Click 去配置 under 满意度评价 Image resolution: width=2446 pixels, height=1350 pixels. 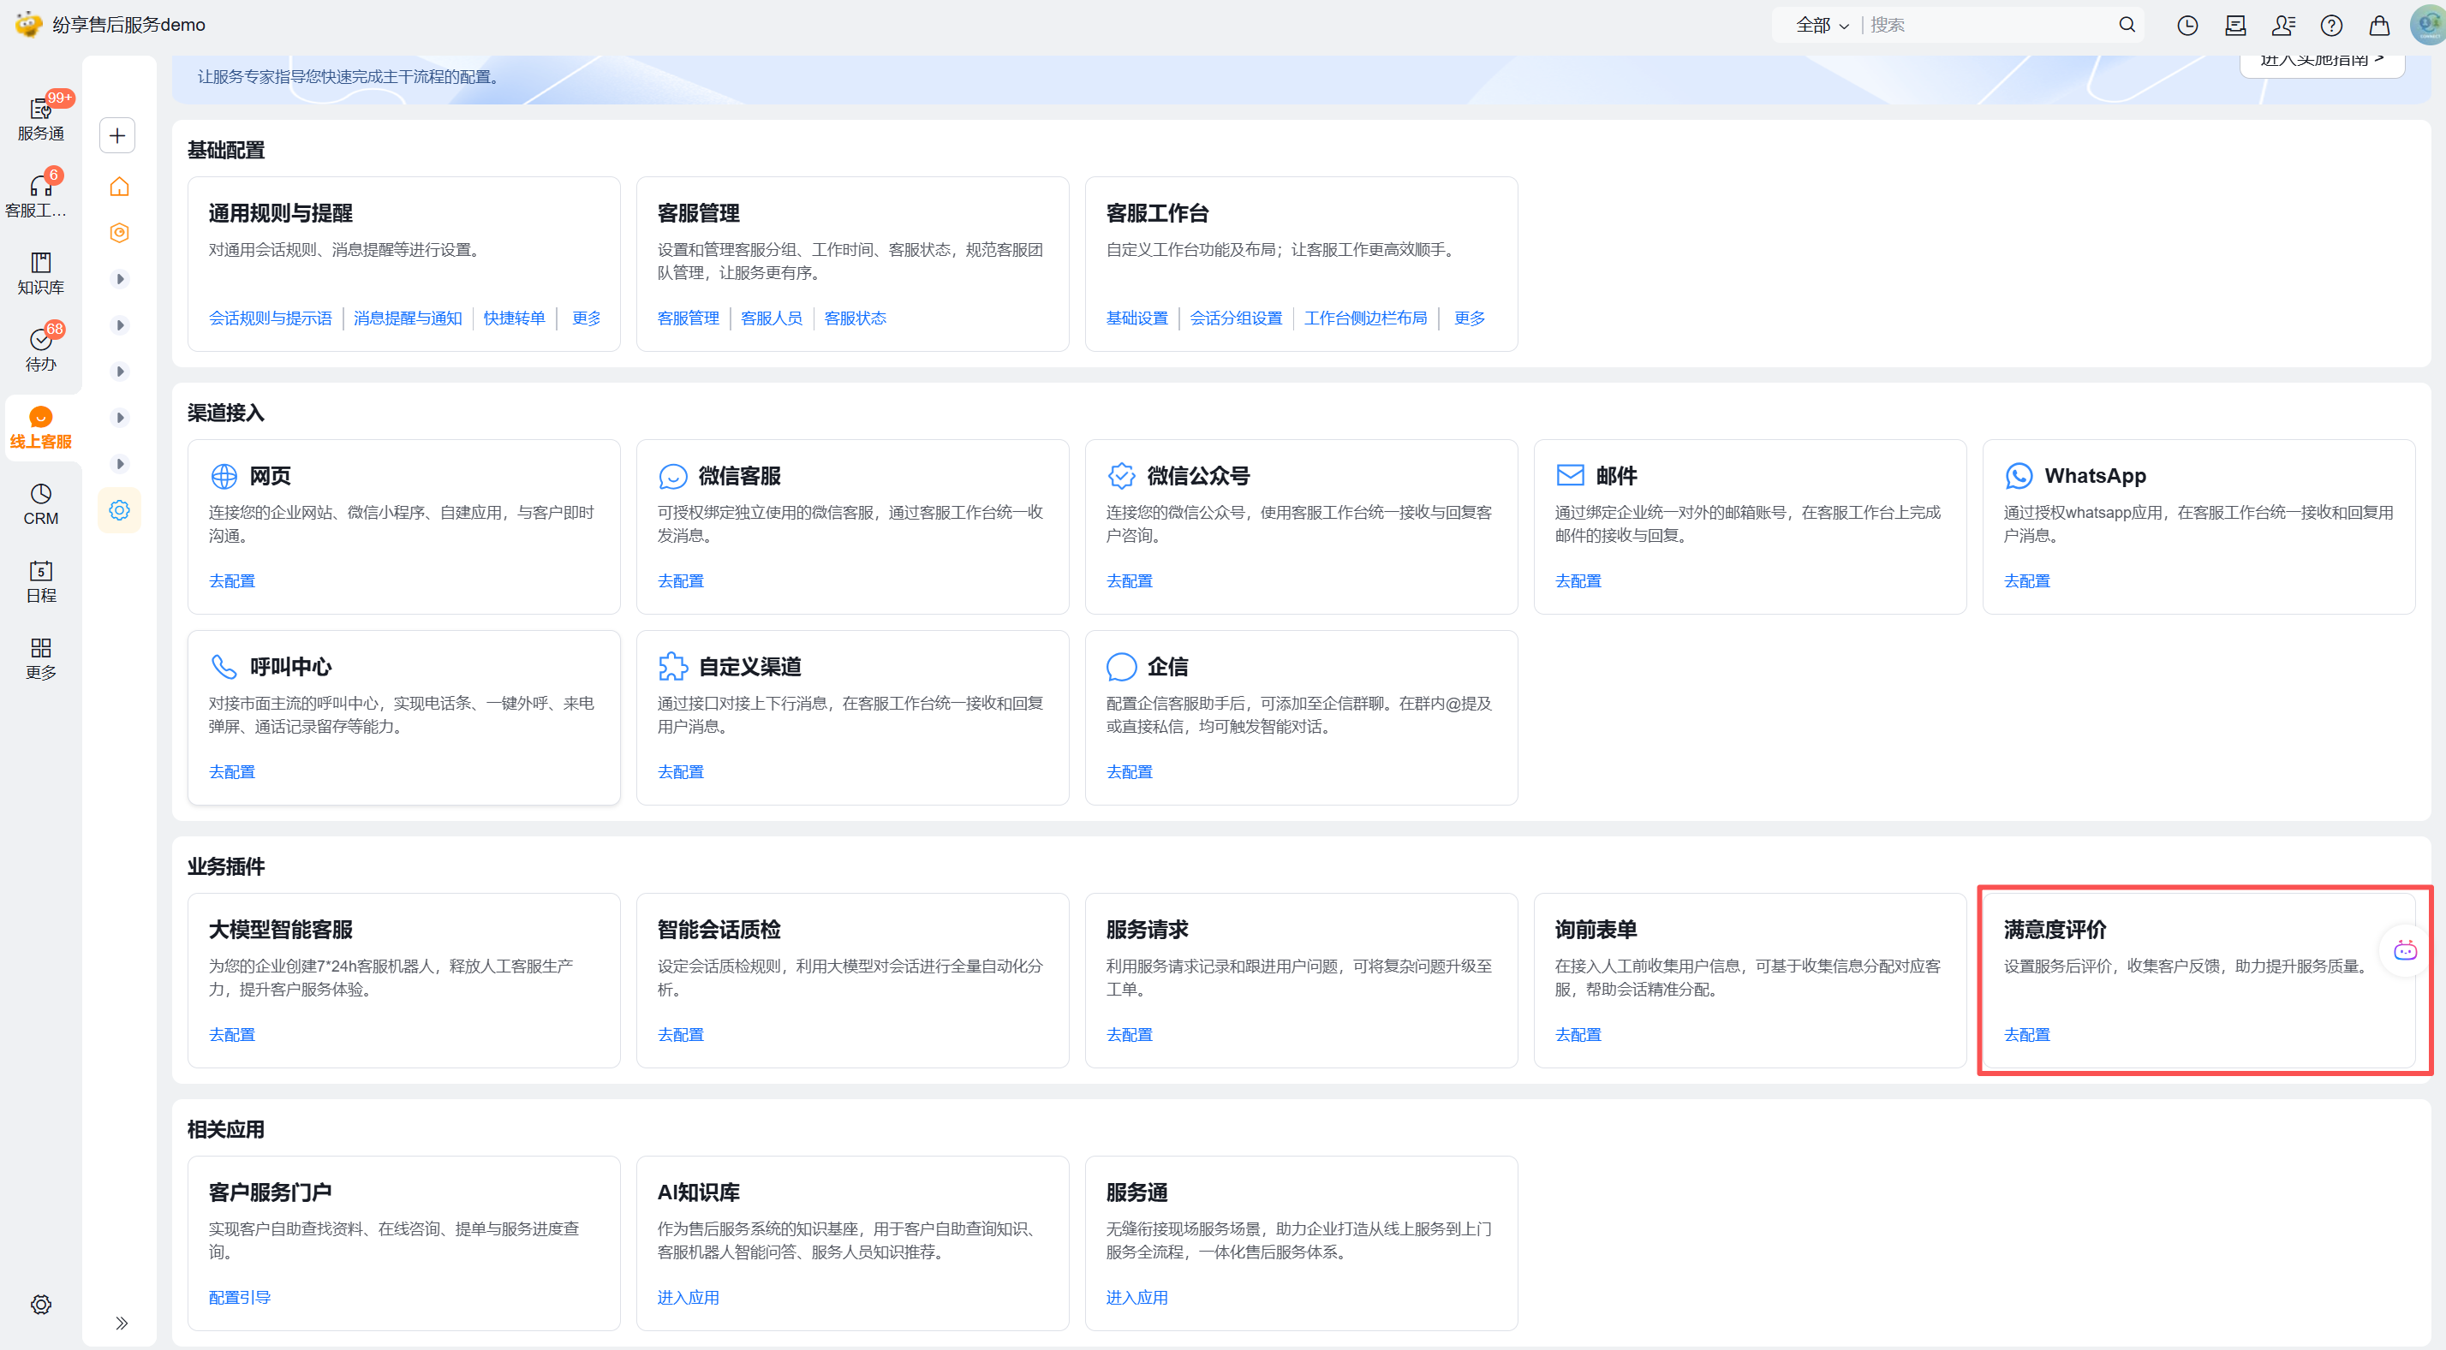click(2026, 1035)
